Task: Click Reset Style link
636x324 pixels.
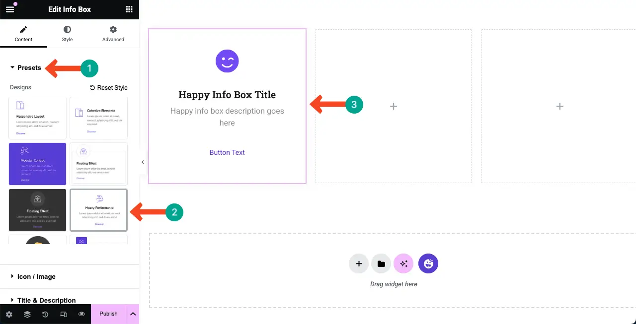Action: tap(109, 88)
